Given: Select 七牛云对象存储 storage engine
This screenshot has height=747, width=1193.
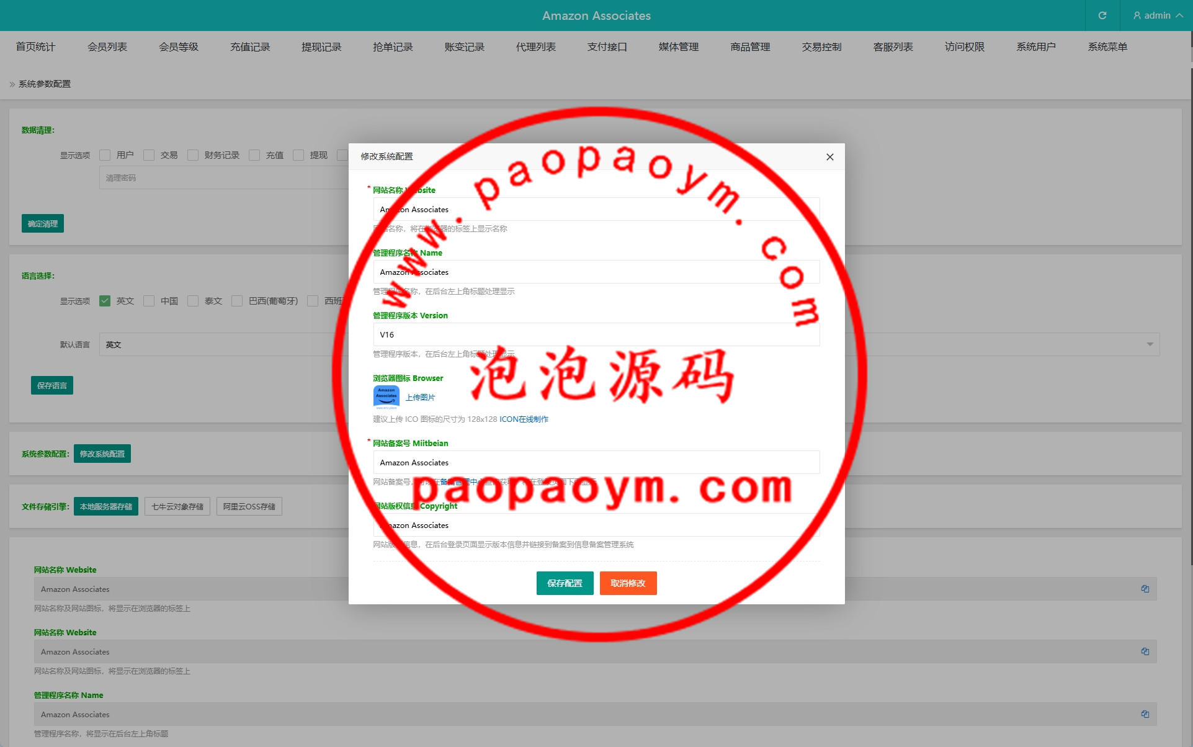Looking at the screenshot, I should [x=177, y=506].
